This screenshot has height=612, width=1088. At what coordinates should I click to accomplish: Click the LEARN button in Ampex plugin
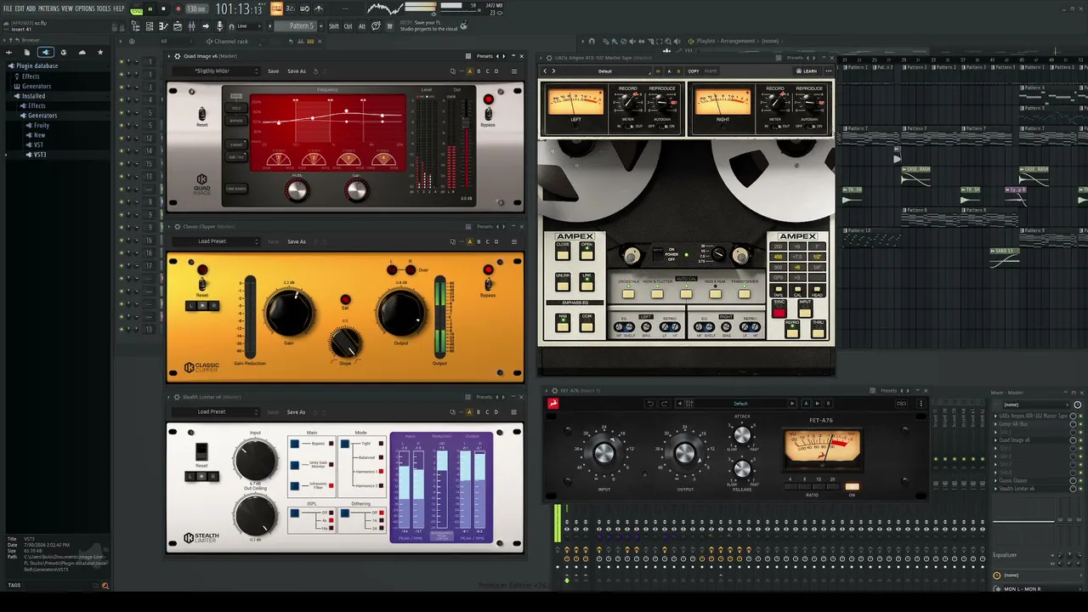coord(807,71)
